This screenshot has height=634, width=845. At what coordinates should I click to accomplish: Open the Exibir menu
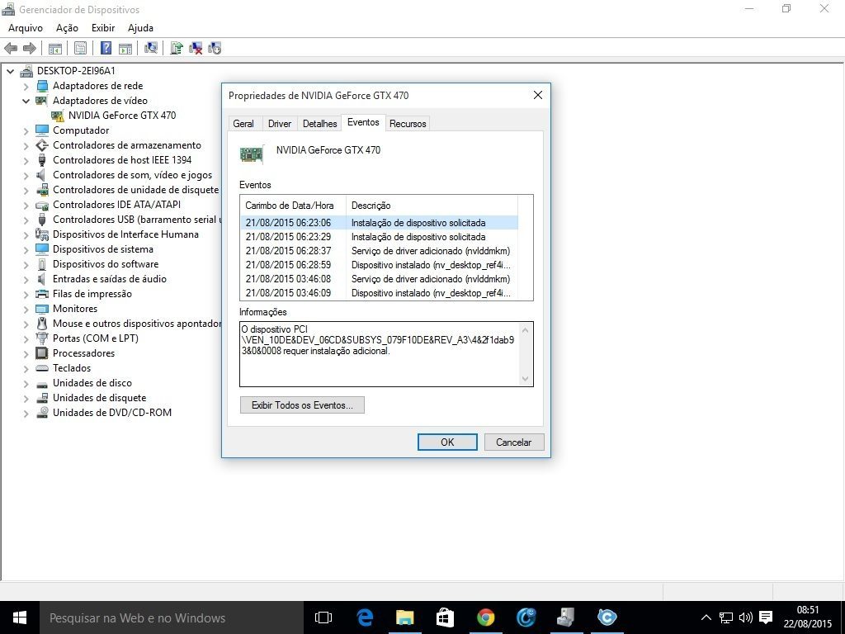click(103, 28)
